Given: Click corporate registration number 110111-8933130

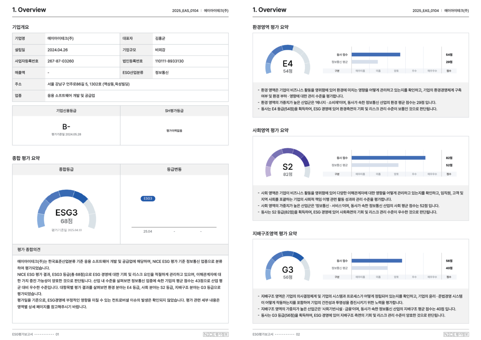Looking at the screenshot, I should click(x=169, y=61).
